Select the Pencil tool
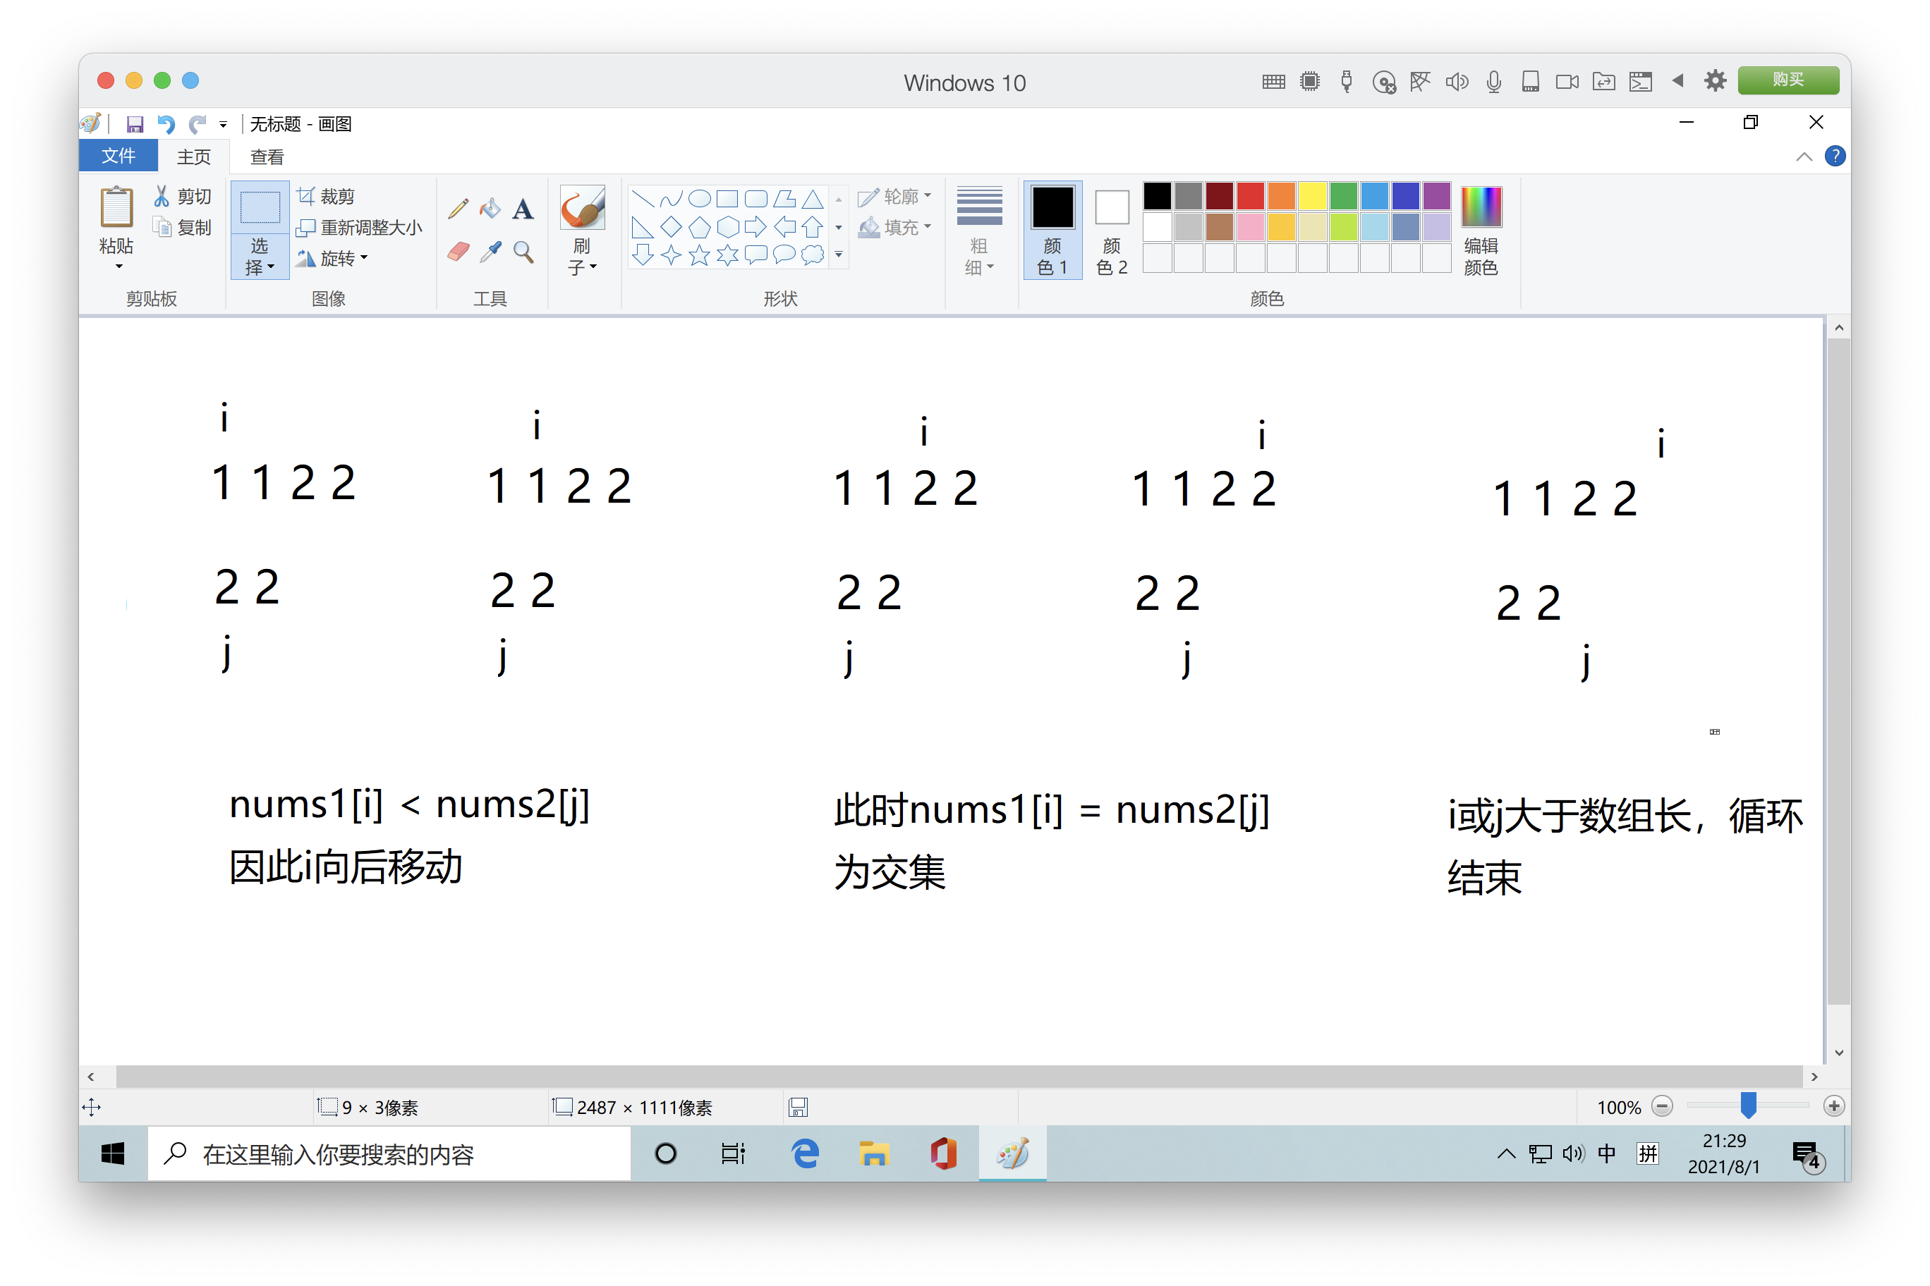 pyautogui.click(x=457, y=208)
